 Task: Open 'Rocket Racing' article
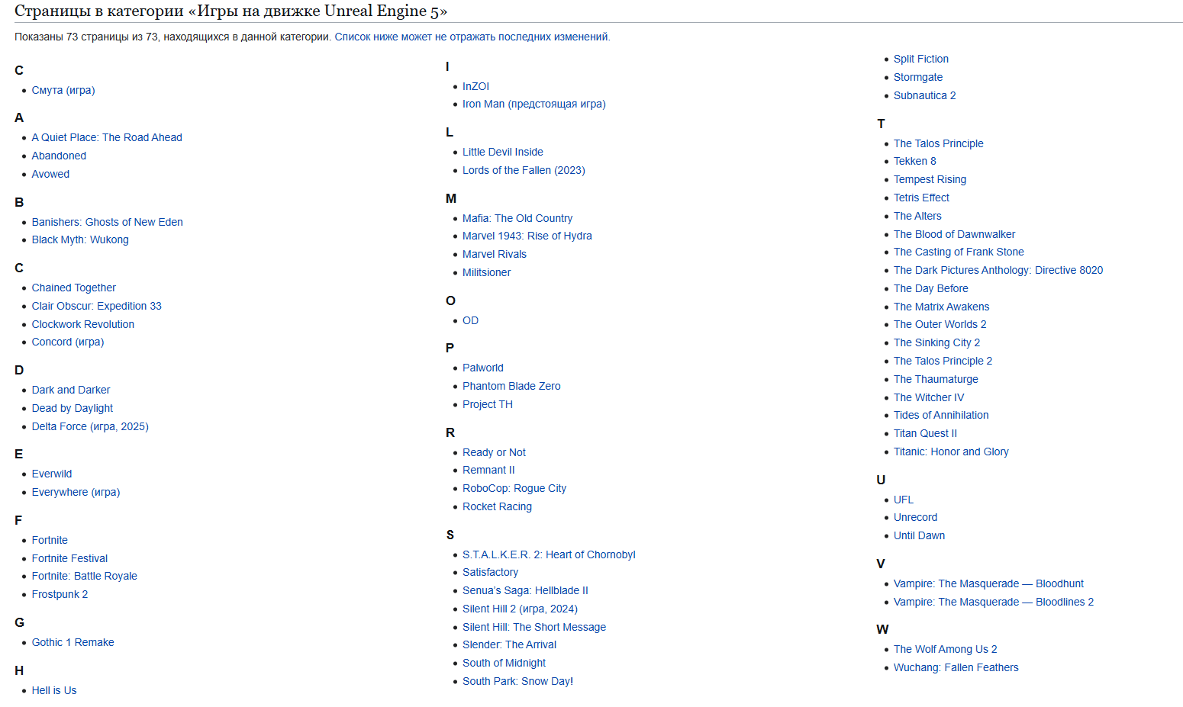point(497,506)
